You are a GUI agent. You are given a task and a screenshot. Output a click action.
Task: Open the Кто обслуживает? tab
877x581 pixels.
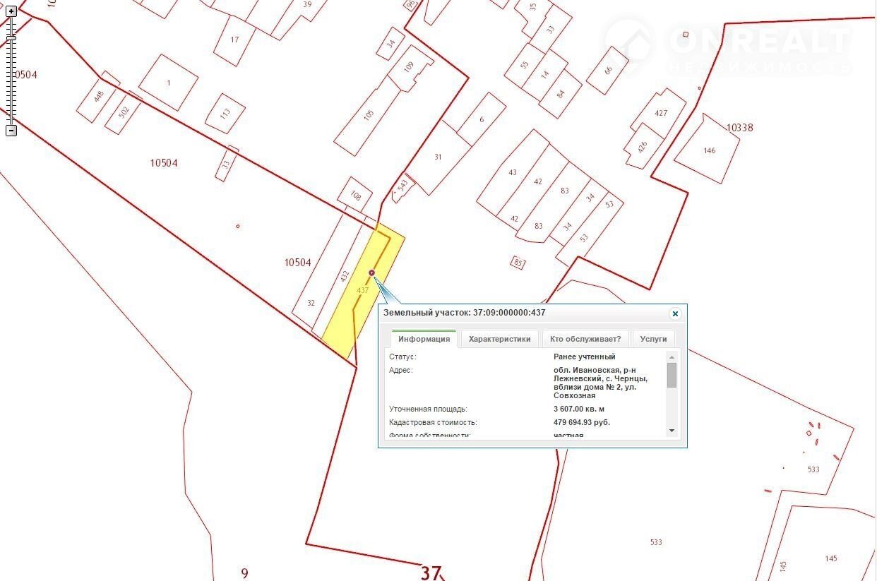point(585,339)
